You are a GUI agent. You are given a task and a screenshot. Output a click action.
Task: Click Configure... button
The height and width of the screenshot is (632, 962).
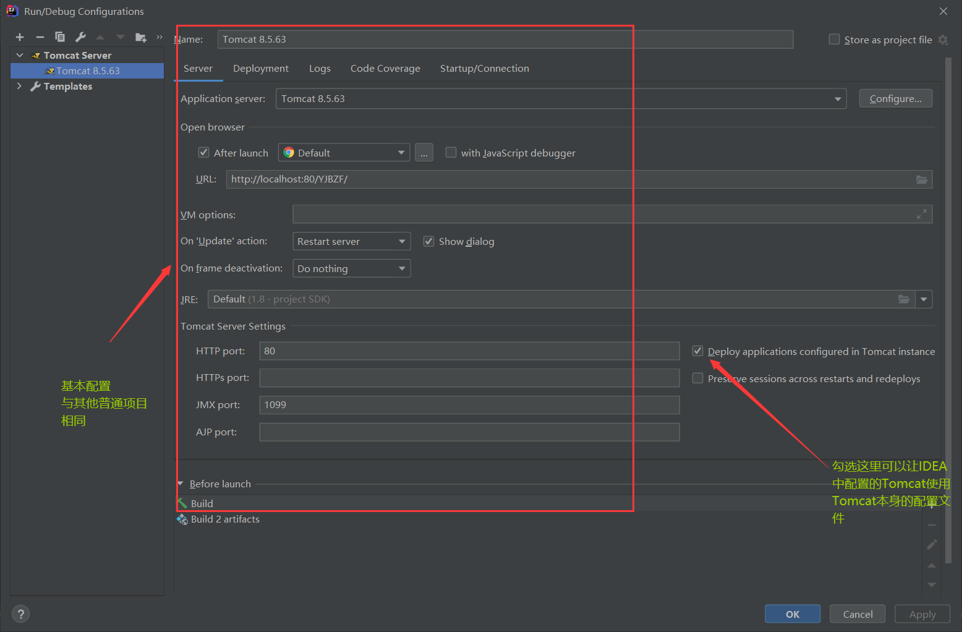click(x=895, y=98)
